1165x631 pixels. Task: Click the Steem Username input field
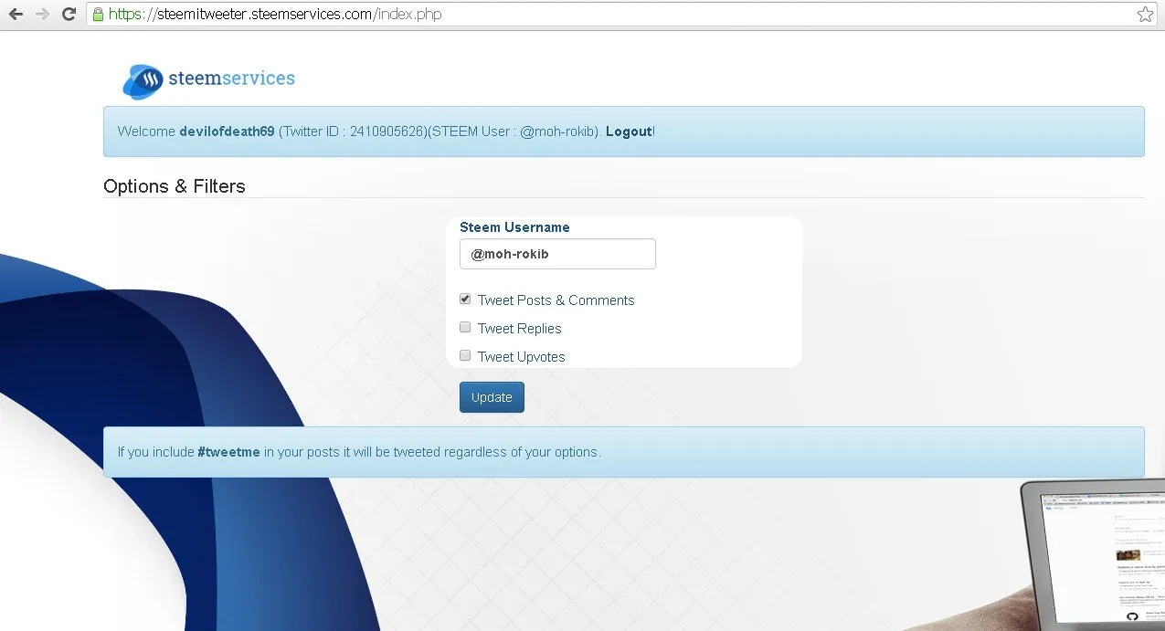[x=557, y=254]
